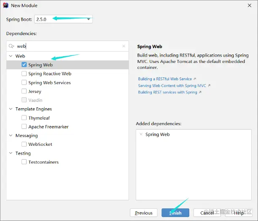258x221 pixels.
Task: Cancel the New Module wizard
Action: coord(207,213)
